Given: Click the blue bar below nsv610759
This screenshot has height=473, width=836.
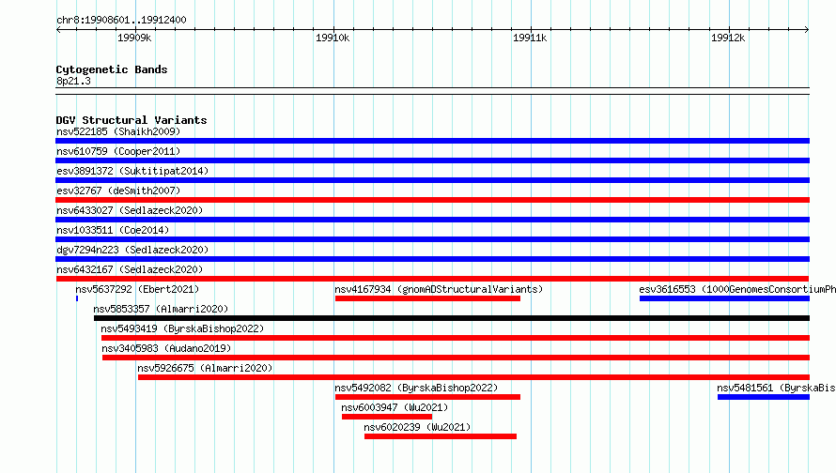Looking at the screenshot, I should point(432,160).
